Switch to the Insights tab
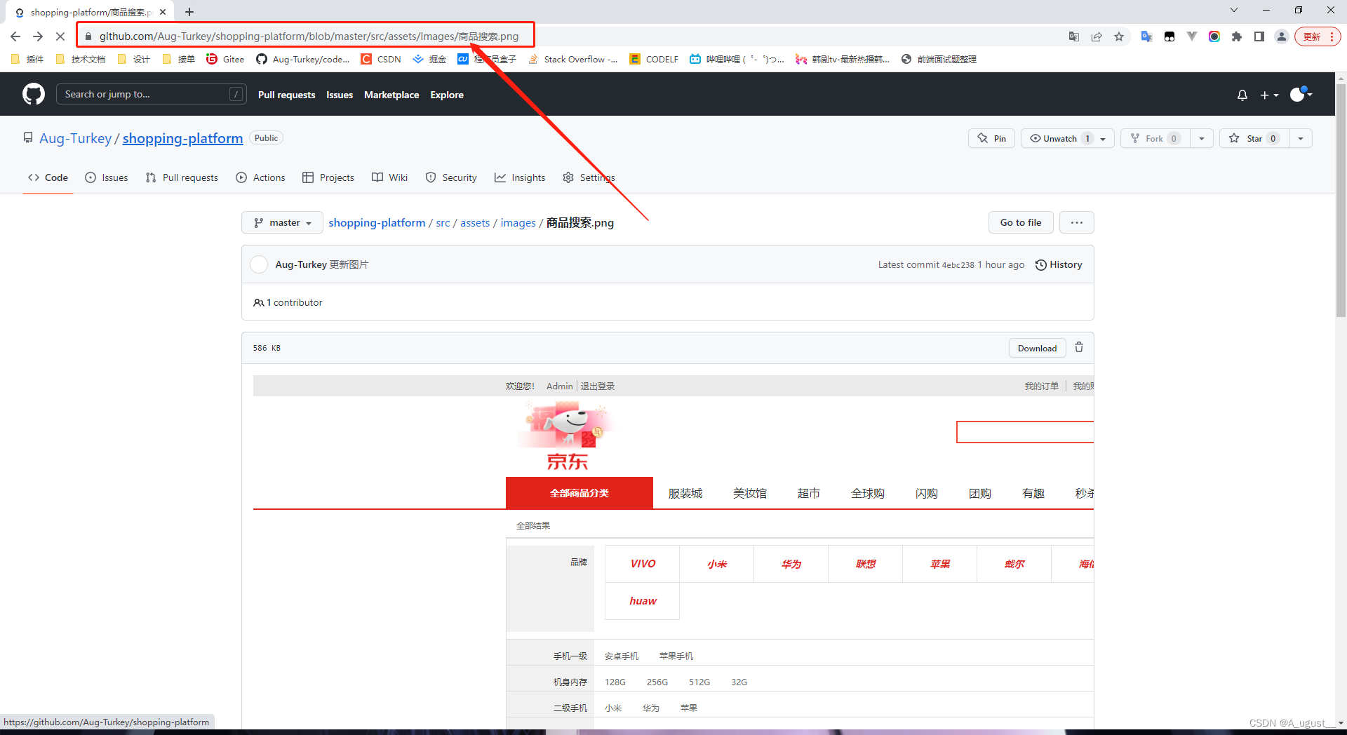This screenshot has height=735, width=1347. point(520,177)
